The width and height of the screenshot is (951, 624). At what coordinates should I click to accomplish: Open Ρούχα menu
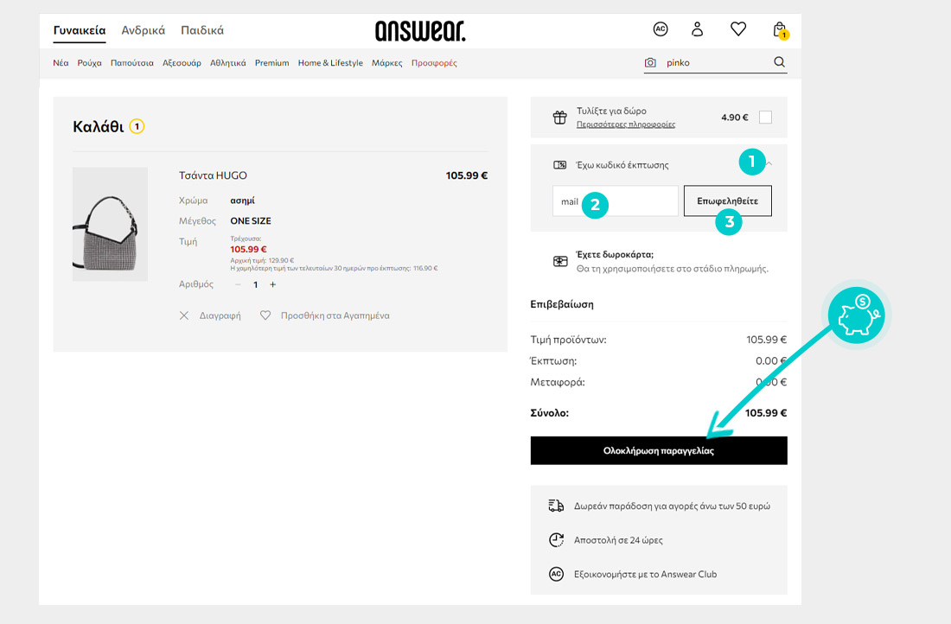pos(89,62)
